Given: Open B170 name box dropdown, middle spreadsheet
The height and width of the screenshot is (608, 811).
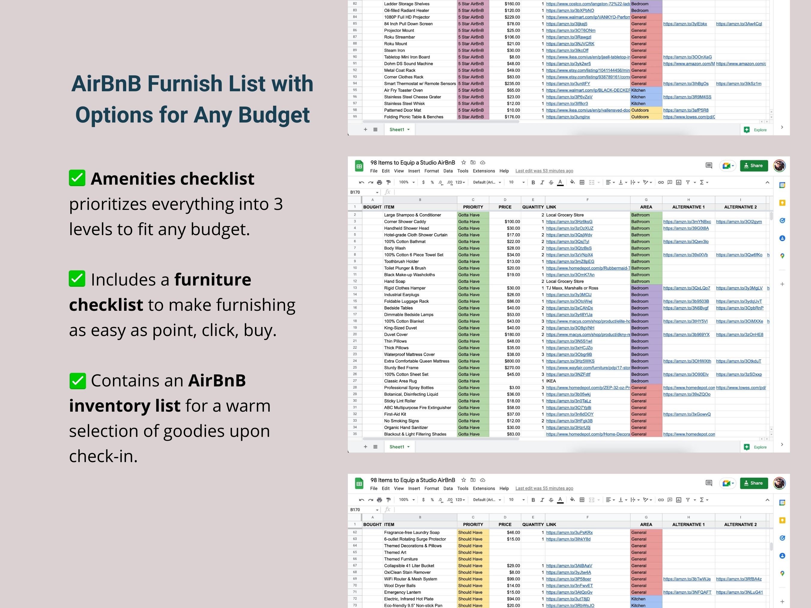Looking at the screenshot, I should [x=377, y=192].
